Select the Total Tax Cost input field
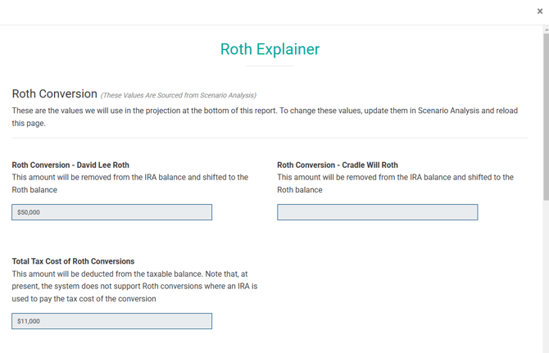Image resolution: width=549 pixels, height=353 pixels. pos(111,321)
